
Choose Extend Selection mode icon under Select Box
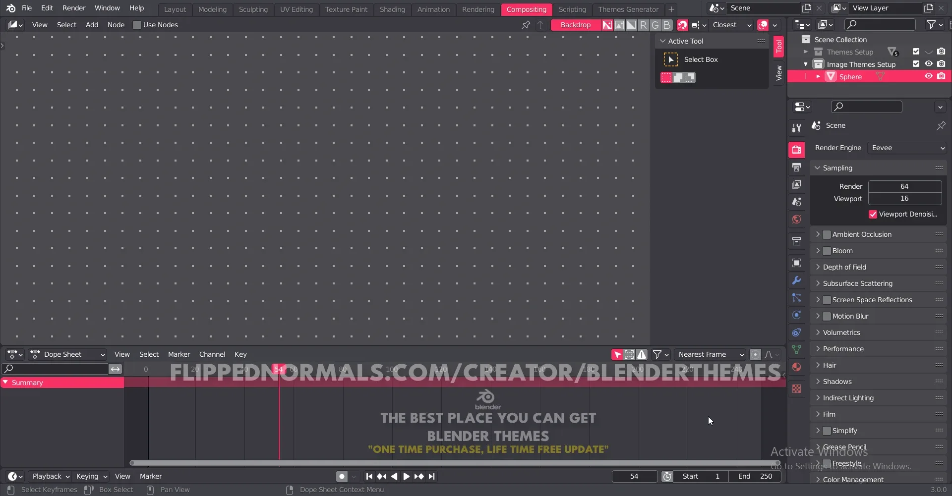click(678, 77)
